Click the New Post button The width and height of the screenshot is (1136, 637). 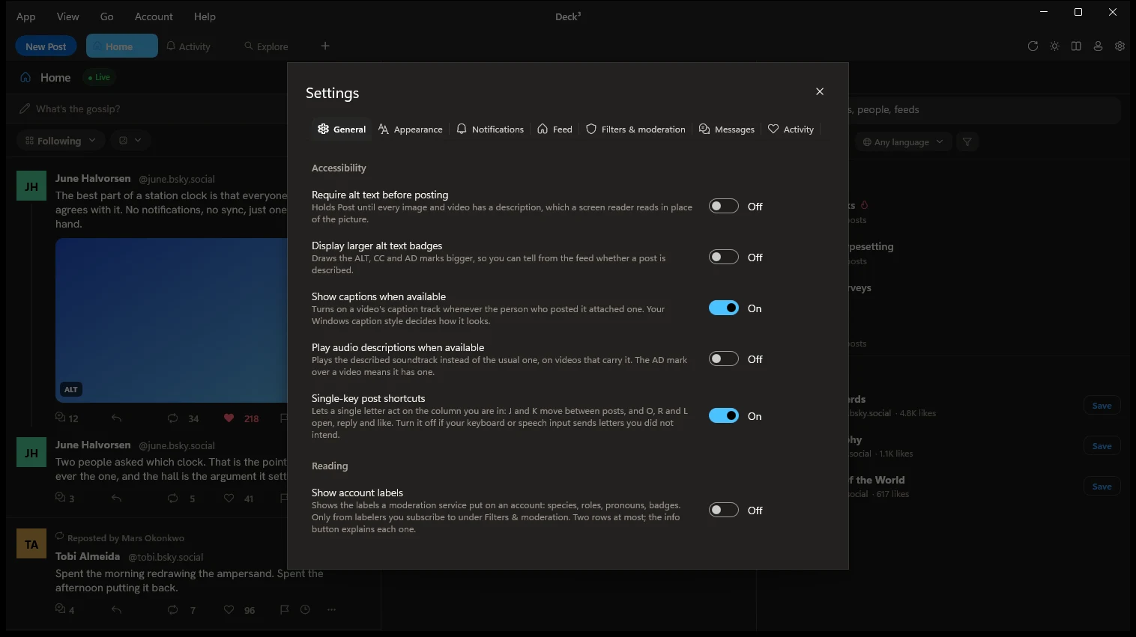tap(46, 46)
